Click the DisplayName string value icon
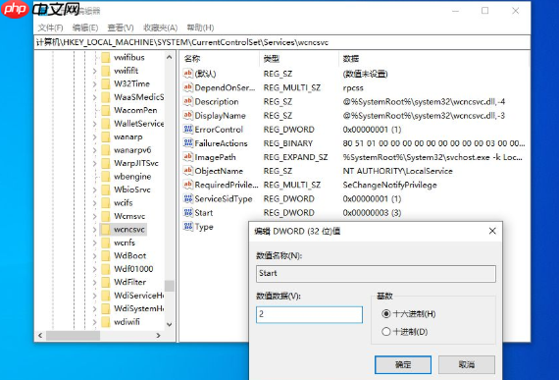This screenshot has height=380, width=559. coord(188,115)
